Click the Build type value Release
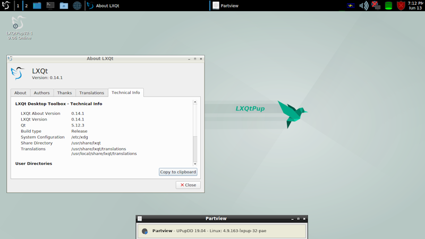 (x=79, y=131)
